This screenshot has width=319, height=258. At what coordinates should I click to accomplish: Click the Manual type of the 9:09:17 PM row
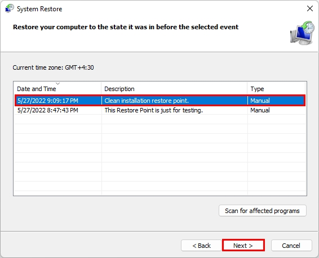(260, 101)
